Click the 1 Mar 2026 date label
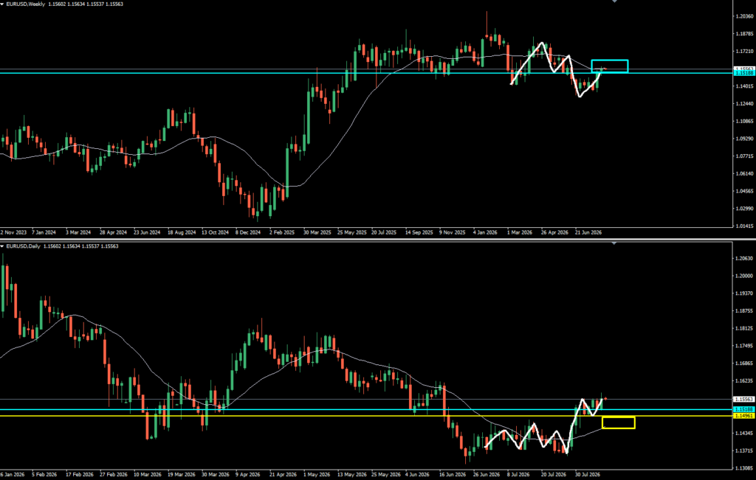 520,232
